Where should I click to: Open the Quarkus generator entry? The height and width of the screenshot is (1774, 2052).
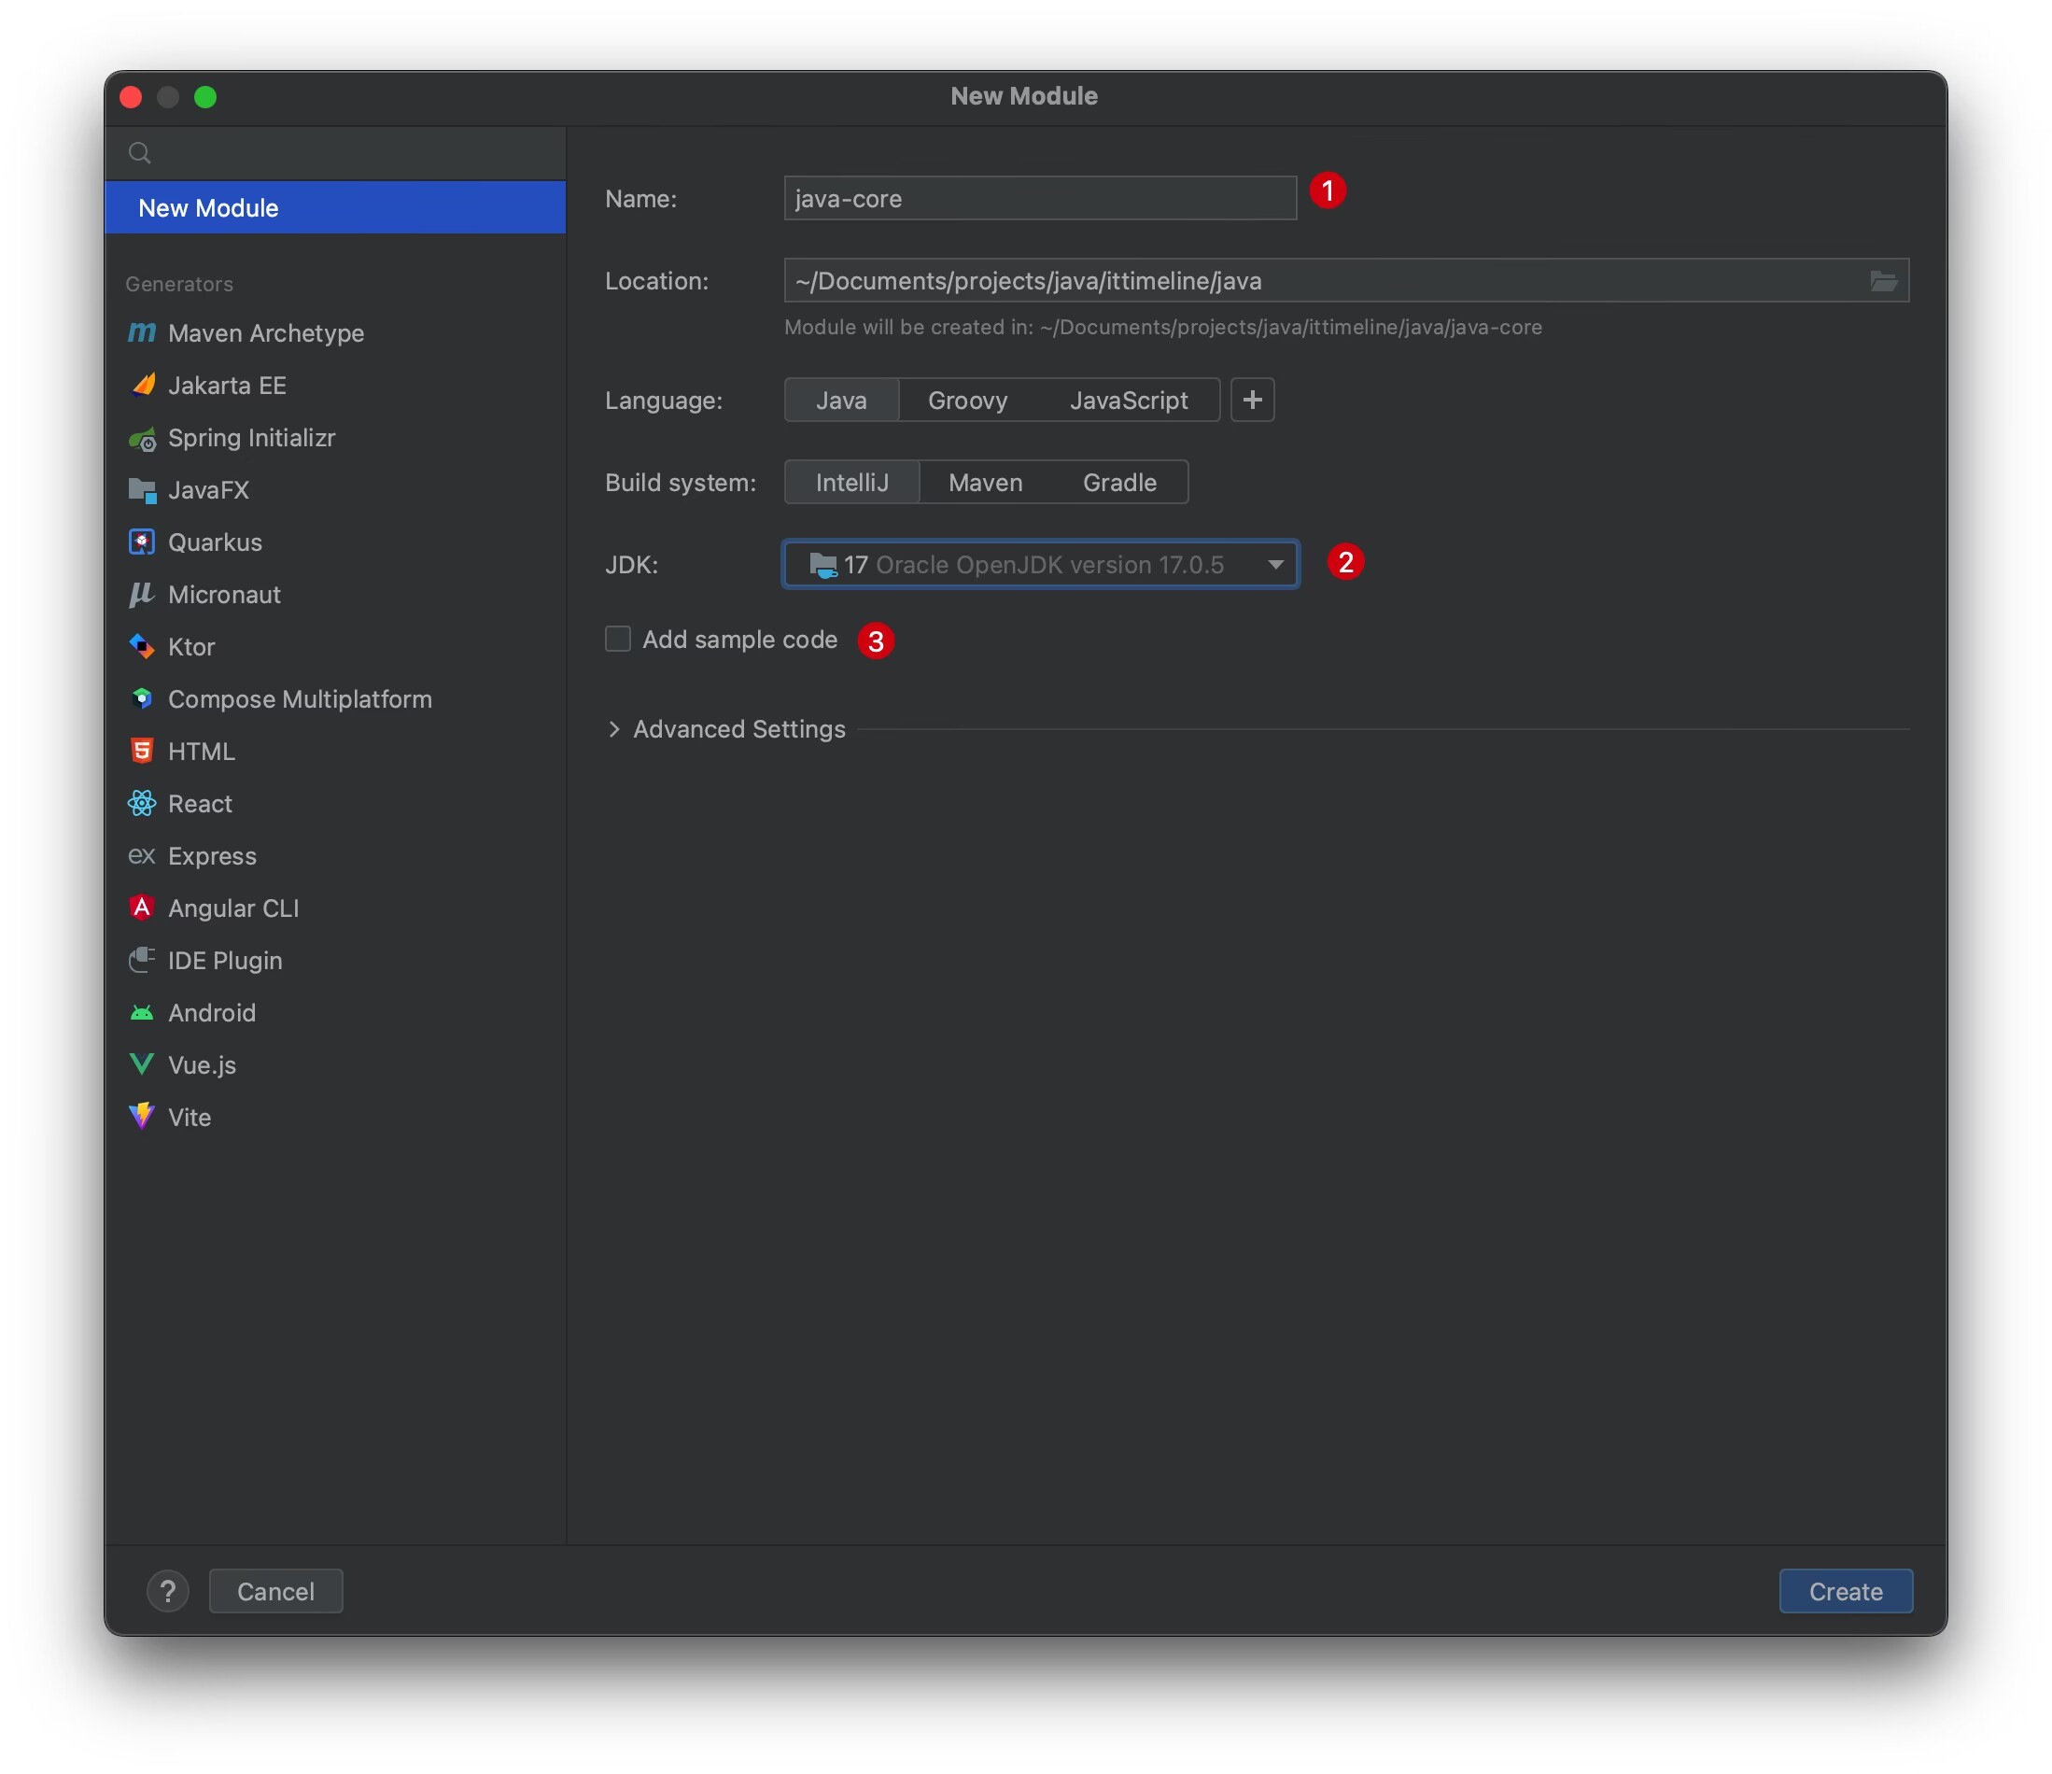pos(336,542)
